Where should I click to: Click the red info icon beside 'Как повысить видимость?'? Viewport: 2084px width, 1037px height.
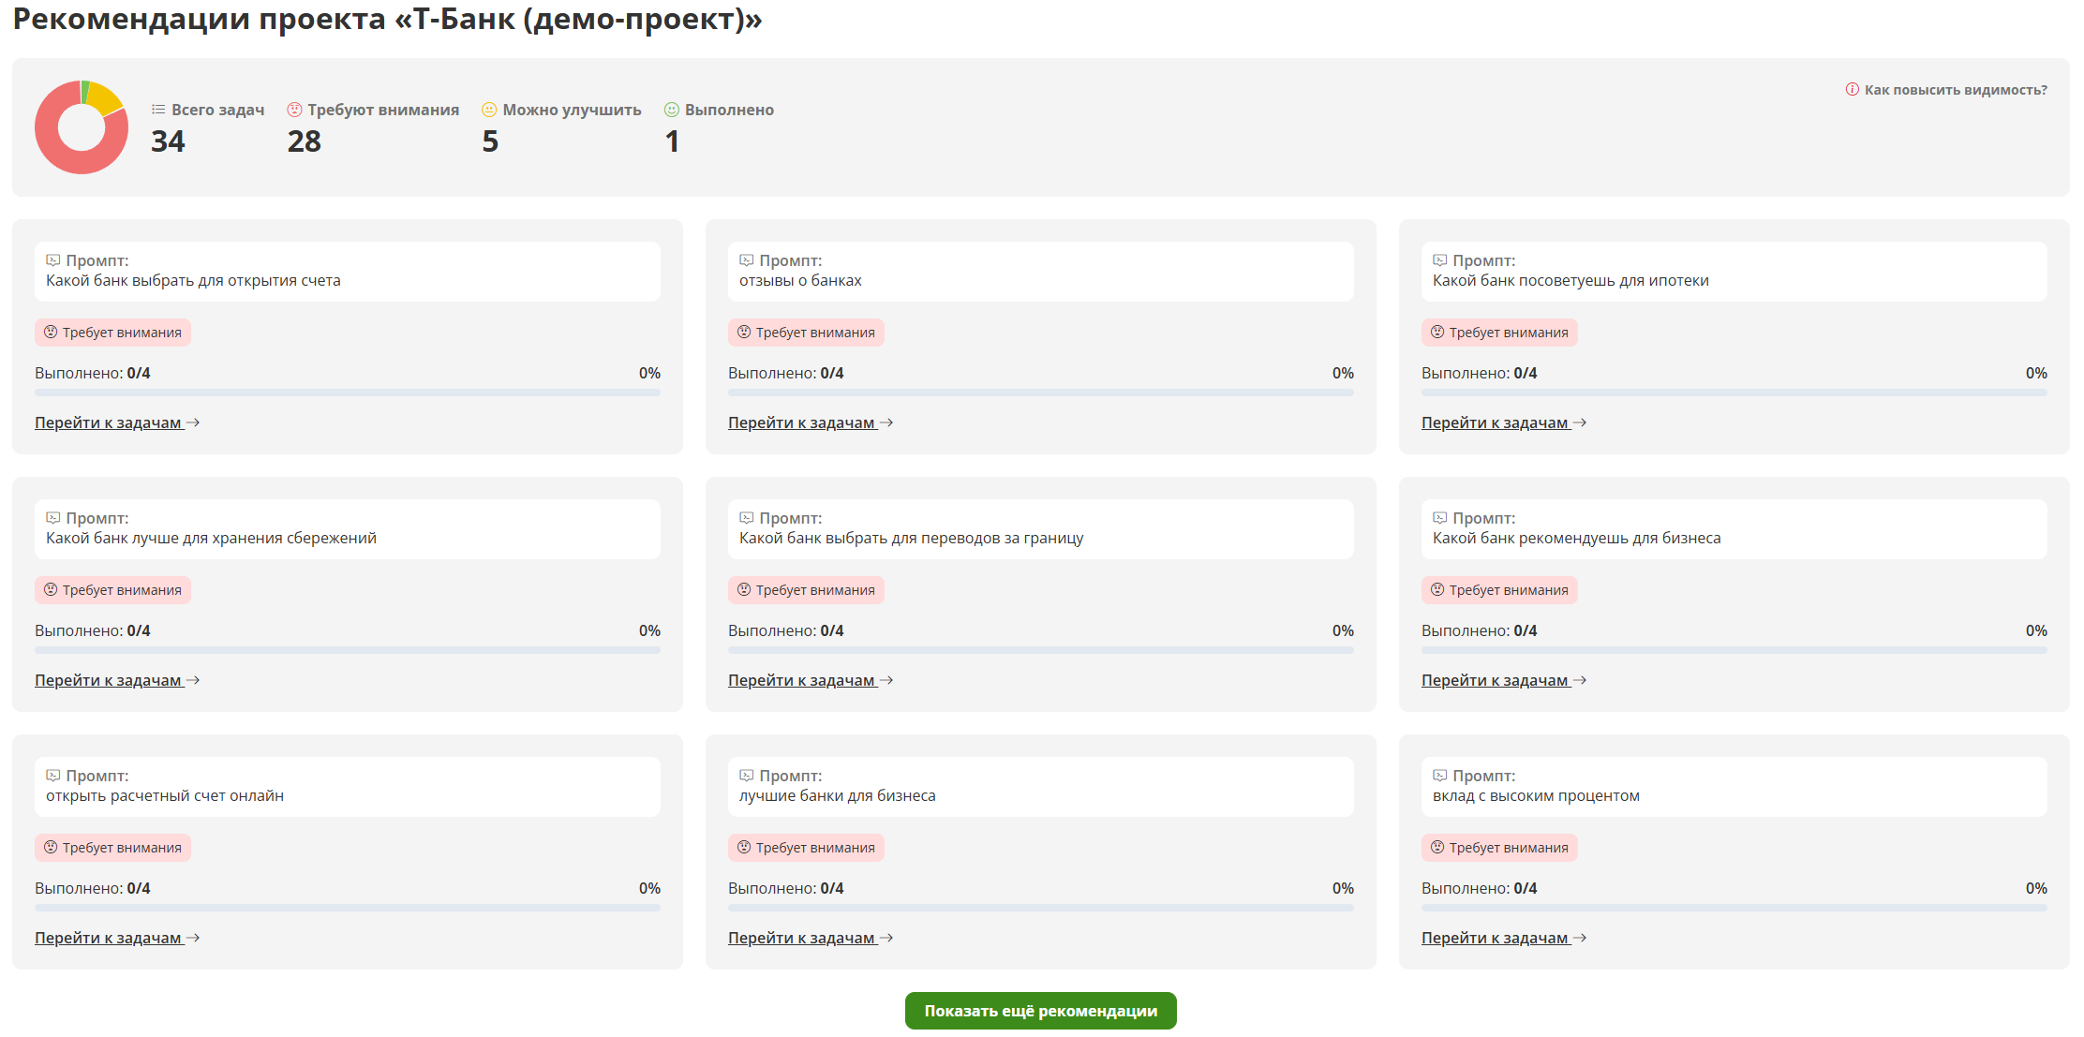1852,90
